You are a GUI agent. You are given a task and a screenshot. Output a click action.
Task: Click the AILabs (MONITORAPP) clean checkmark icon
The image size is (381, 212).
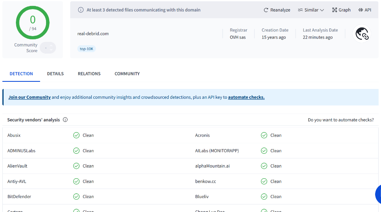click(264, 151)
